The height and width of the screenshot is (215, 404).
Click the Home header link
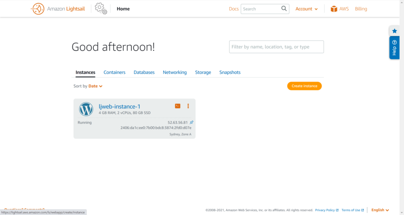[x=123, y=9]
